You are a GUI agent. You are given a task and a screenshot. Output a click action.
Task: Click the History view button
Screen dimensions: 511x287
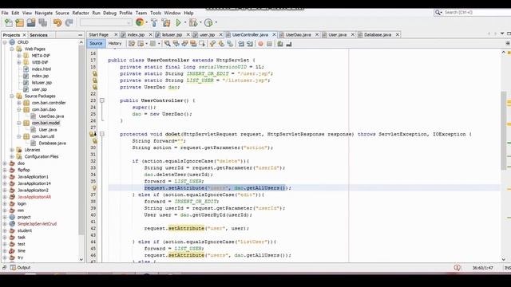[x=115, y=43]
